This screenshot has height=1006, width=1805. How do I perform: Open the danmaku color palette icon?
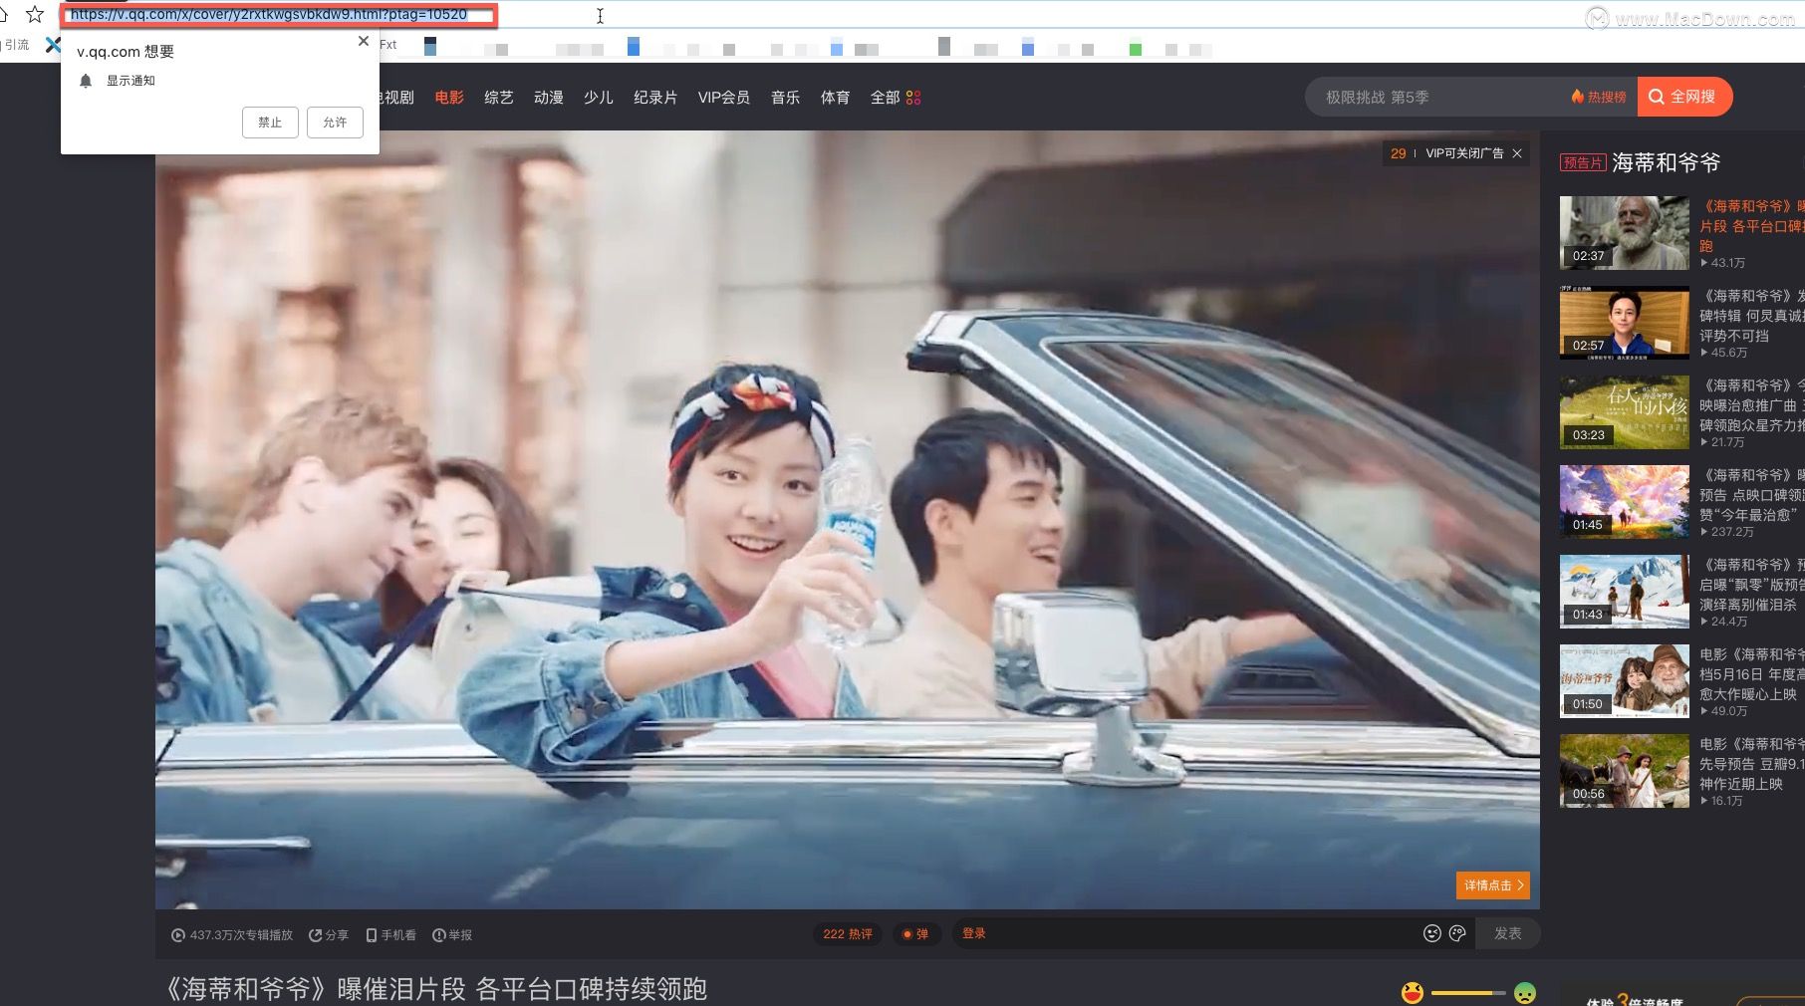pyautogui.click(x=1458, y=934)
